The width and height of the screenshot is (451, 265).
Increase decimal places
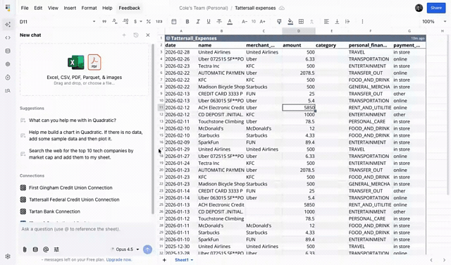[125, 22]
